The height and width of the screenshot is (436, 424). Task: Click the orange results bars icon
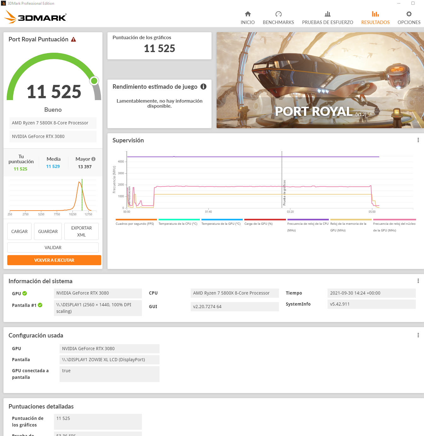coord(375,14)
